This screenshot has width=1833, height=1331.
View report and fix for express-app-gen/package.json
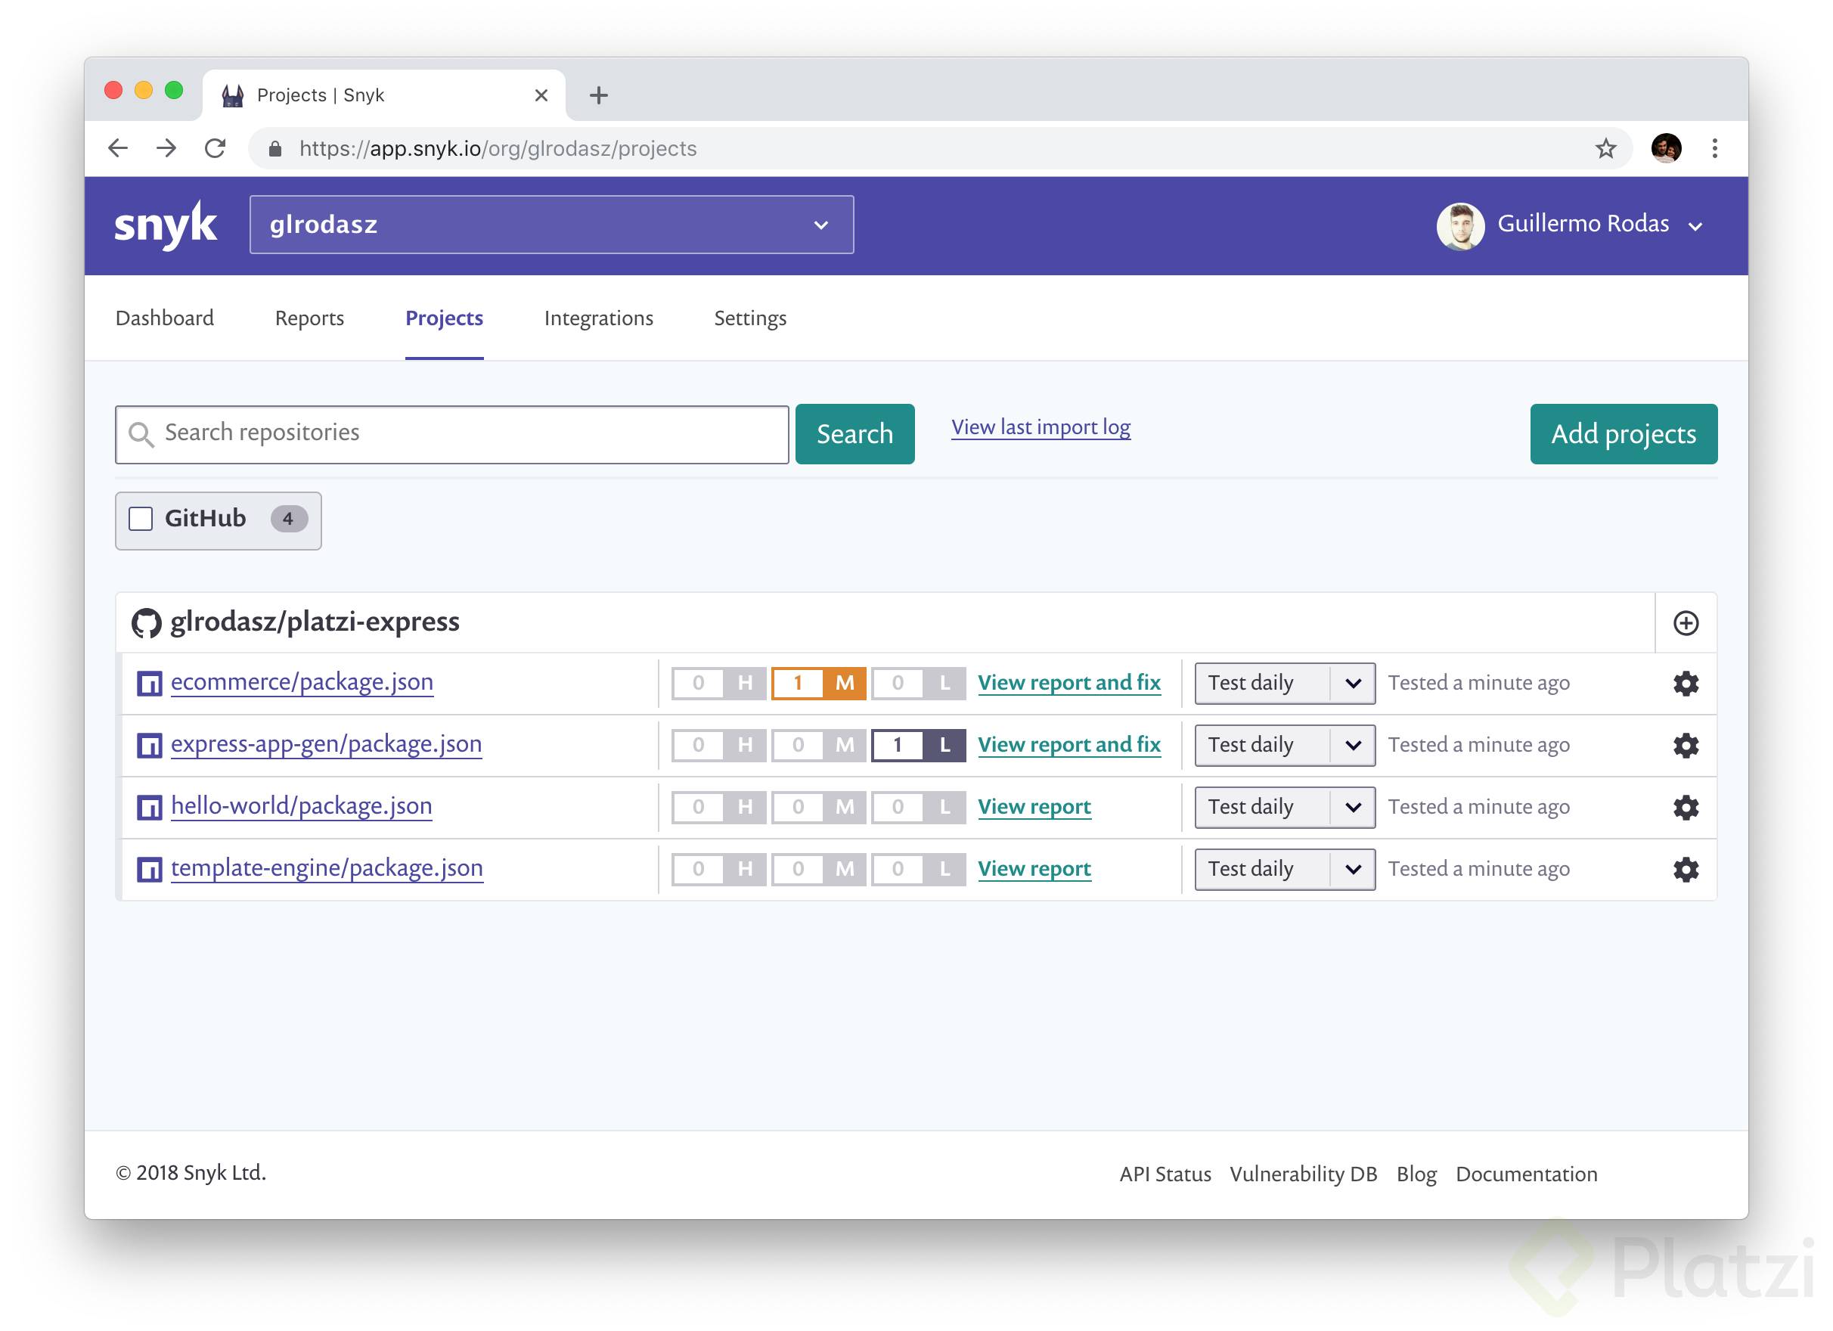(x=1068, y=745)
